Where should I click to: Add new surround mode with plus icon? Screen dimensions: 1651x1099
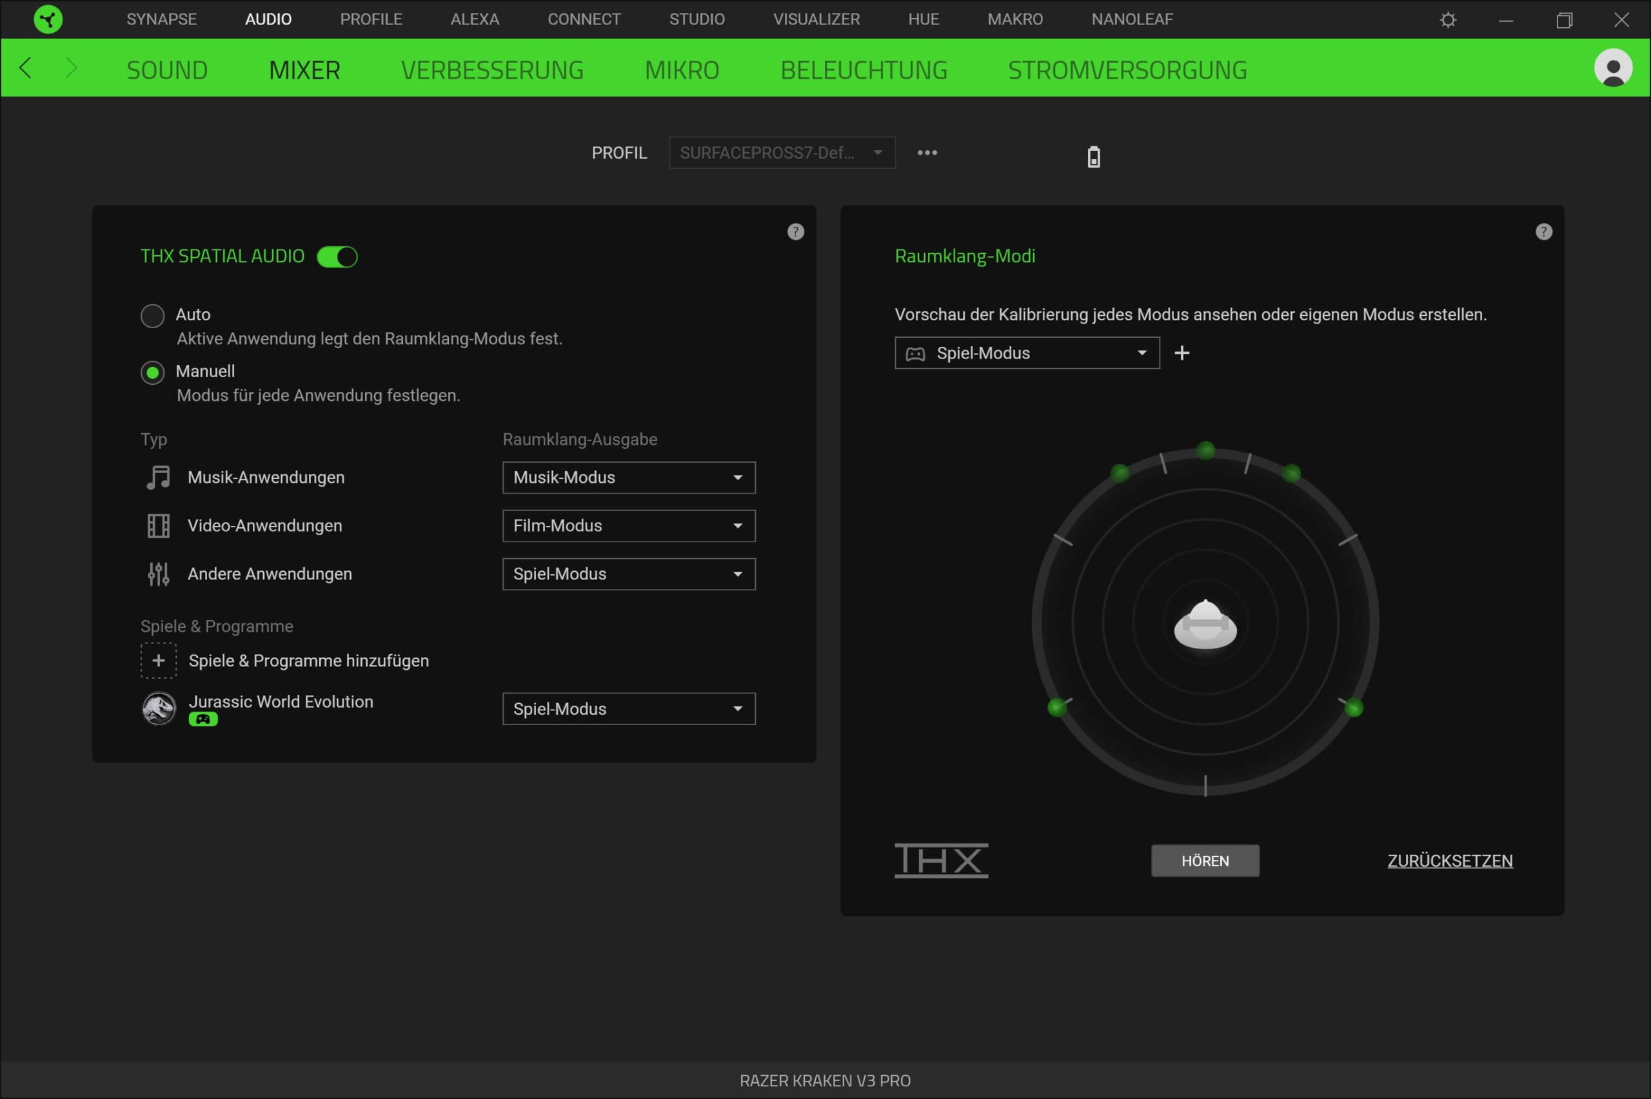pyautogui.click(x=1181, y=353)
